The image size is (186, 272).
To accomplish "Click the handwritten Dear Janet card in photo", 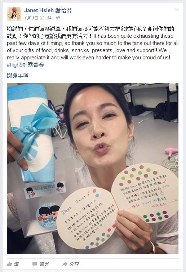I will point(87,218).
